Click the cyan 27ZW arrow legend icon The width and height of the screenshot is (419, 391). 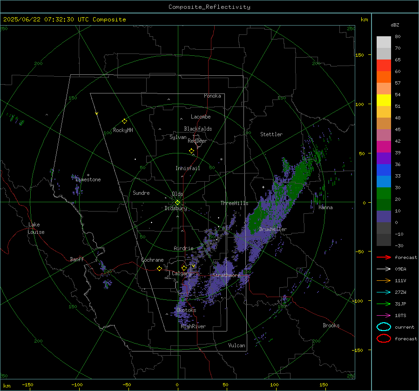384,292
